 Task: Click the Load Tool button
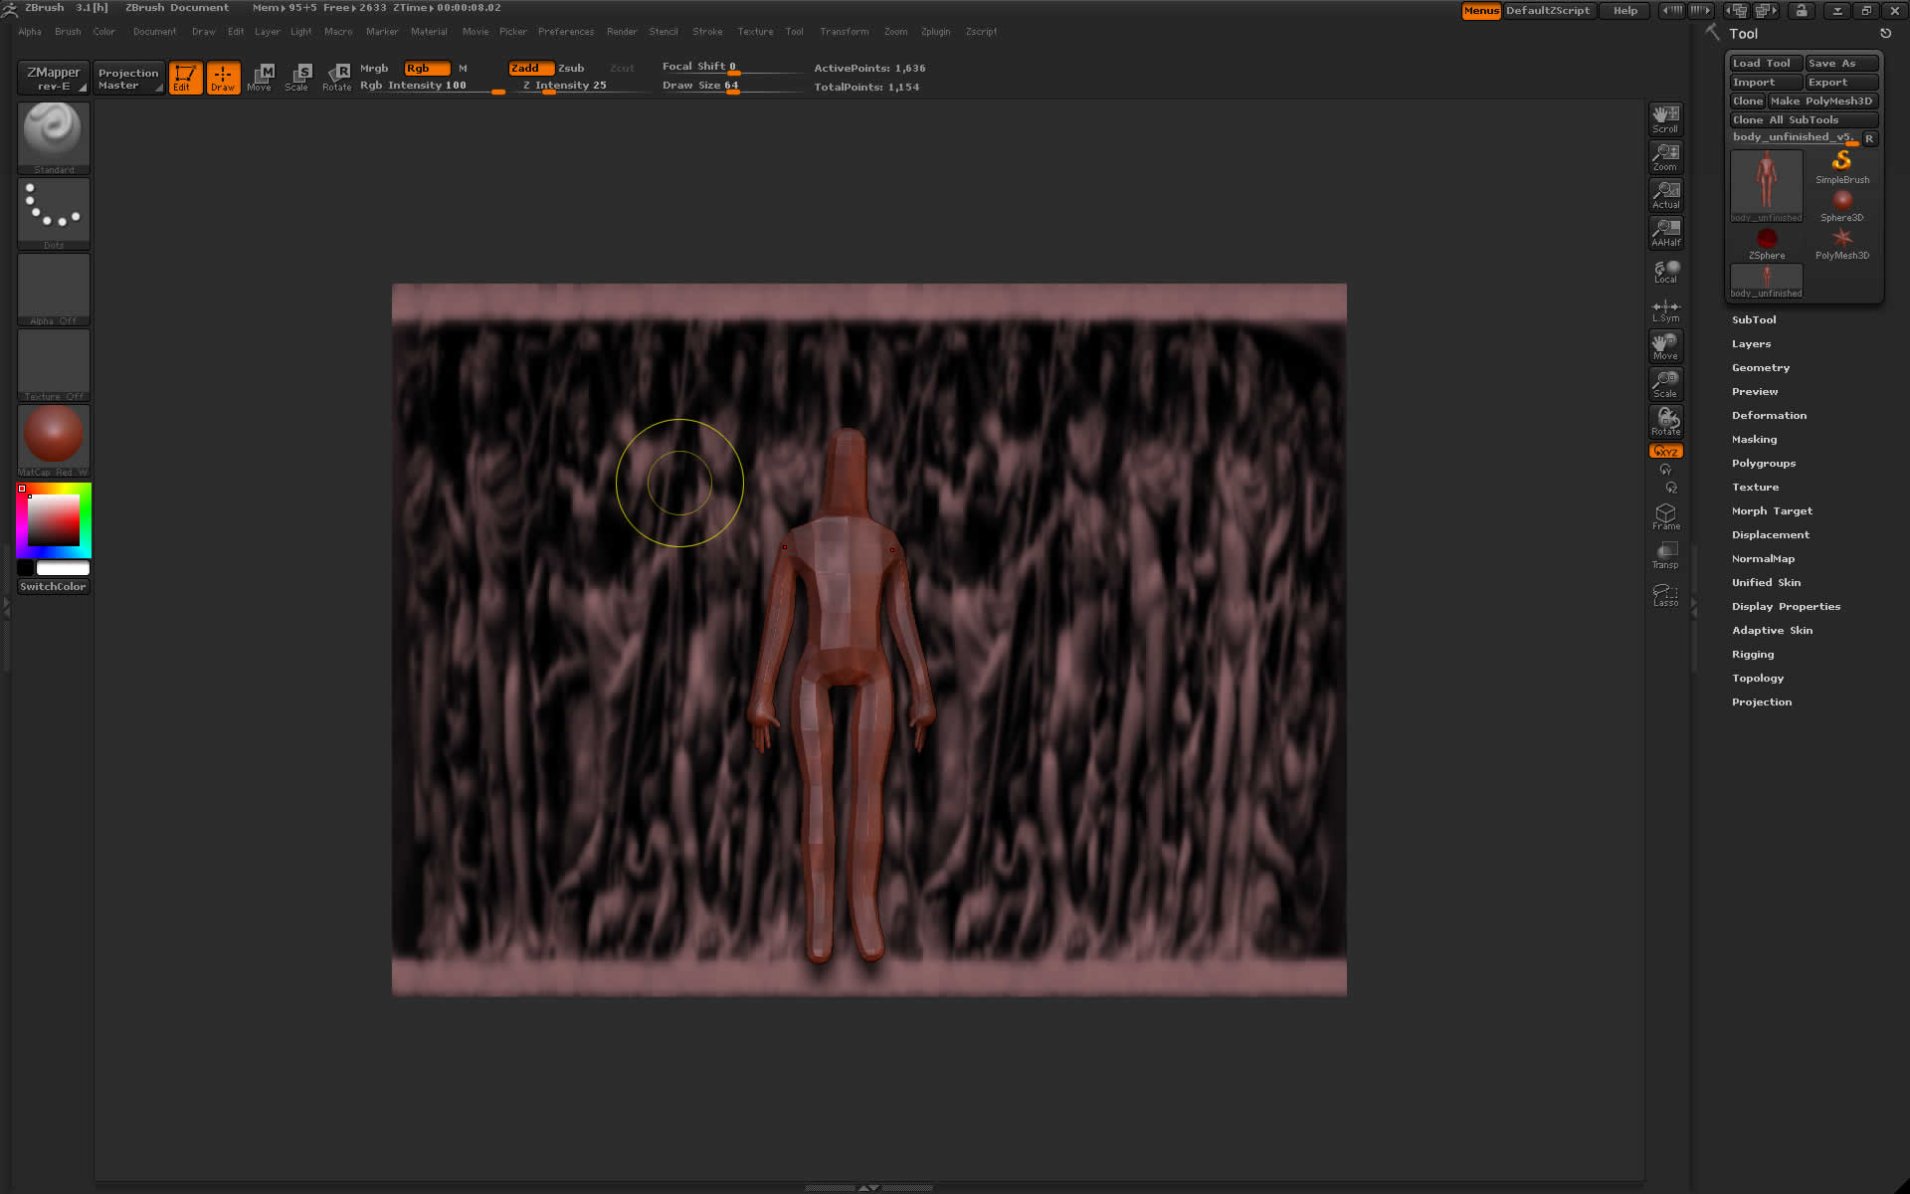1762,63
